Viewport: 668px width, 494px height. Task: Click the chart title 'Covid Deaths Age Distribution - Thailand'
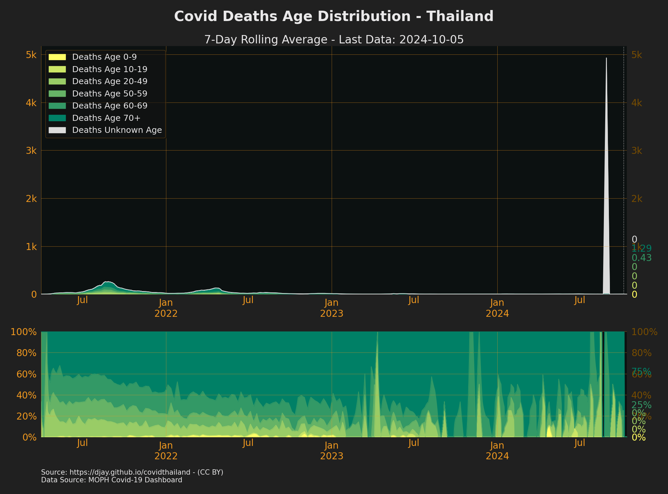(334, 16)
